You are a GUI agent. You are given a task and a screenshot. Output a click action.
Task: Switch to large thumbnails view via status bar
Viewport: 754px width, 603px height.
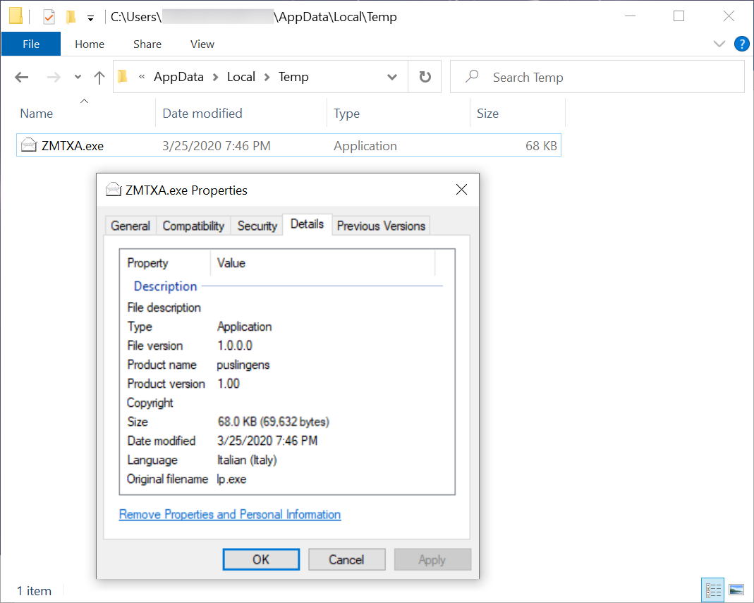pyautogui.click(x=736, y=590)
